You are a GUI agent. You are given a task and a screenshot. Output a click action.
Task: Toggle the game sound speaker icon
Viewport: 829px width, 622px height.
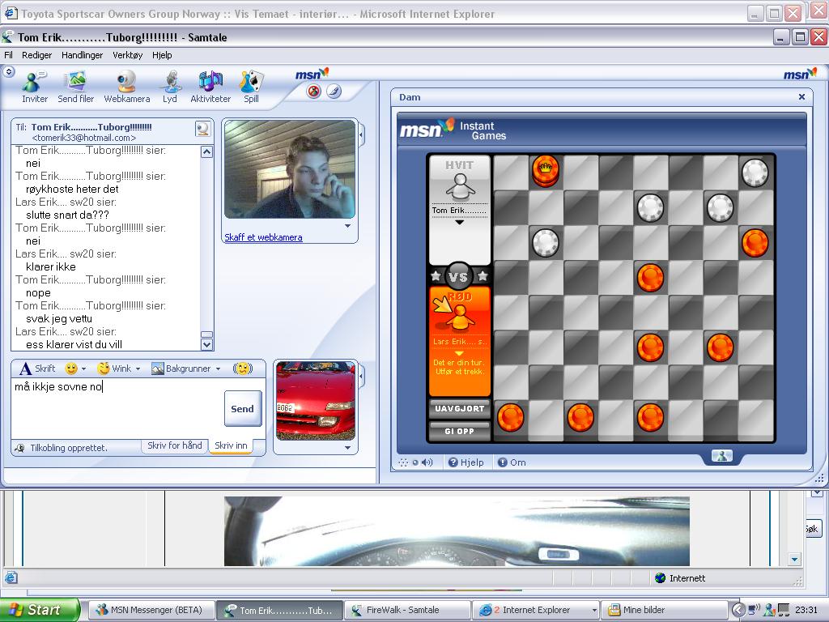click(x=427, y=462)
